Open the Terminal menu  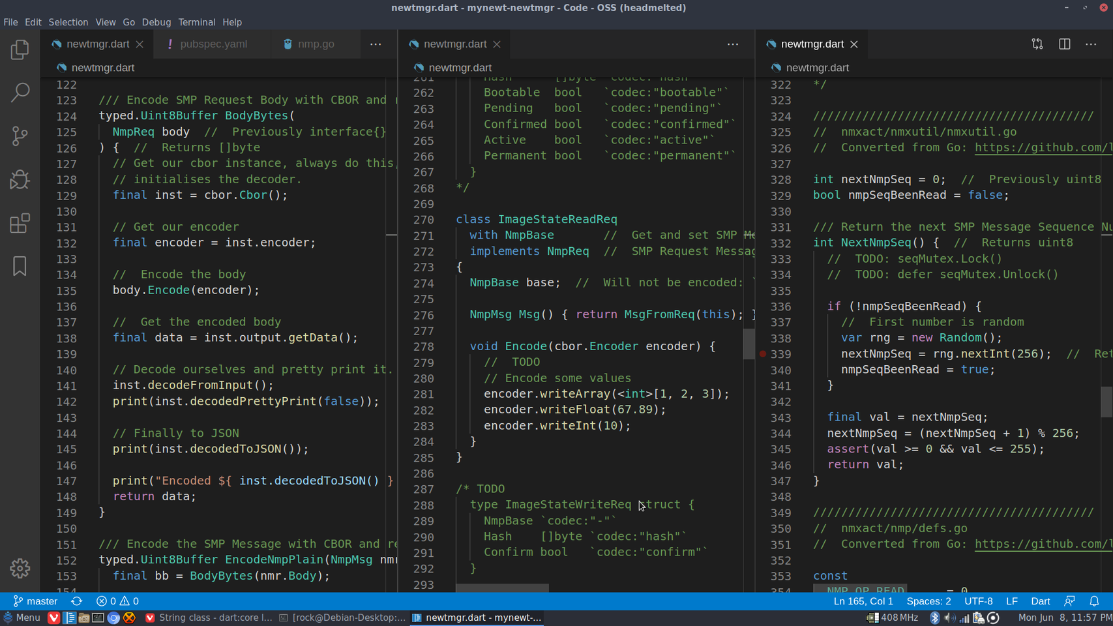[196, 22]
